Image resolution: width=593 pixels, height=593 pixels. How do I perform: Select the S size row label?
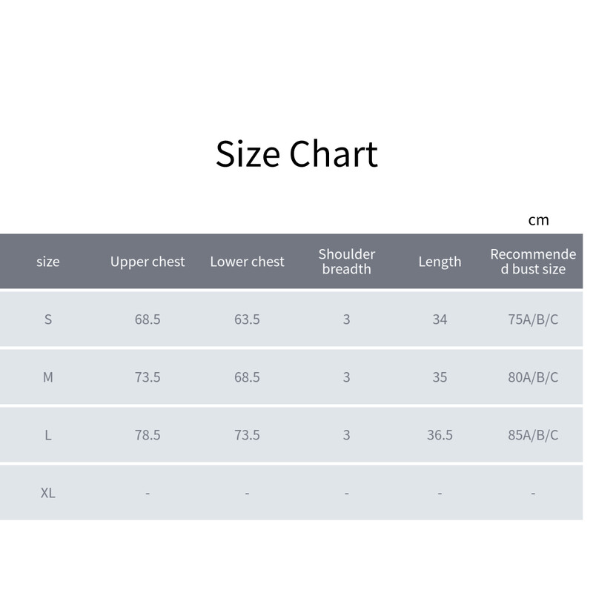coord(48,319)
